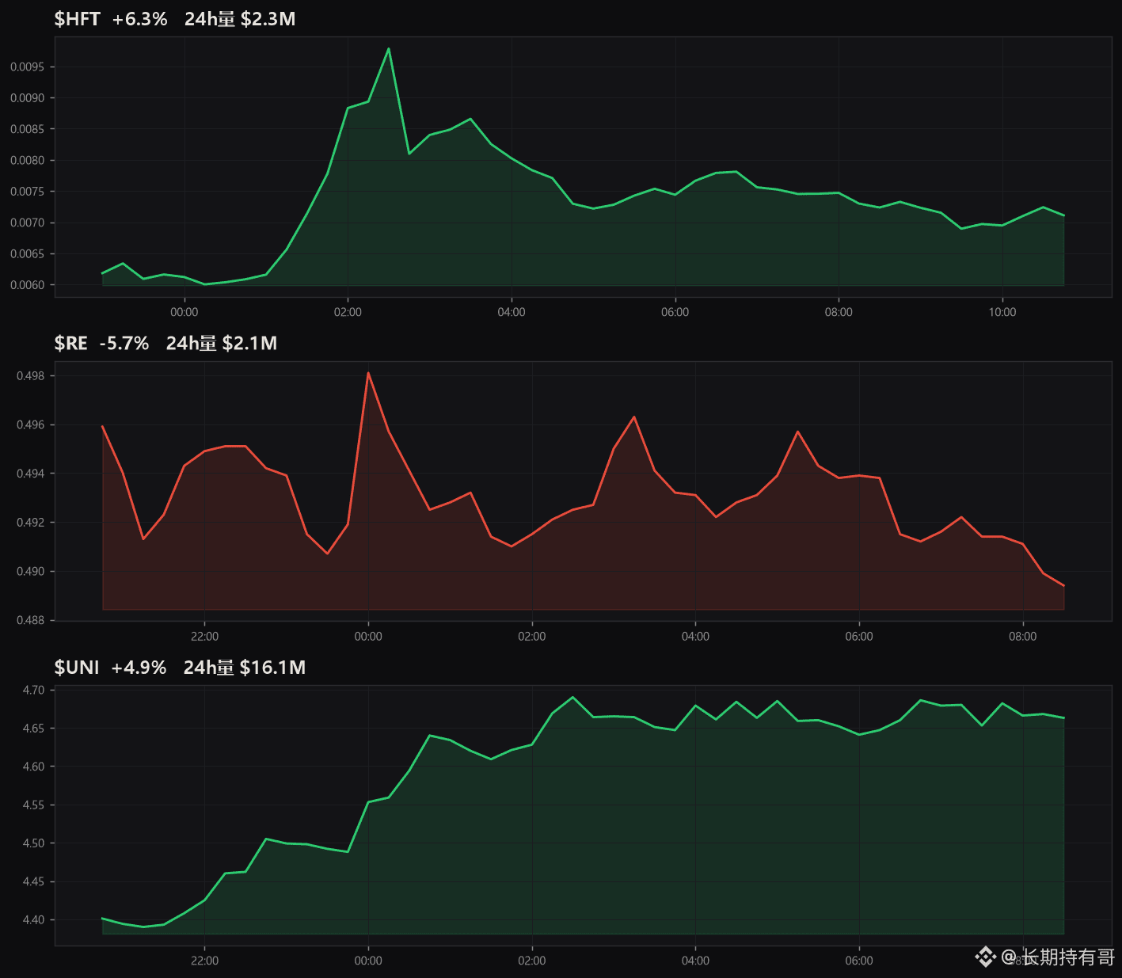
Task: Click the 06:00 time label on $UNI chart
Action: [x=859, y=961]
